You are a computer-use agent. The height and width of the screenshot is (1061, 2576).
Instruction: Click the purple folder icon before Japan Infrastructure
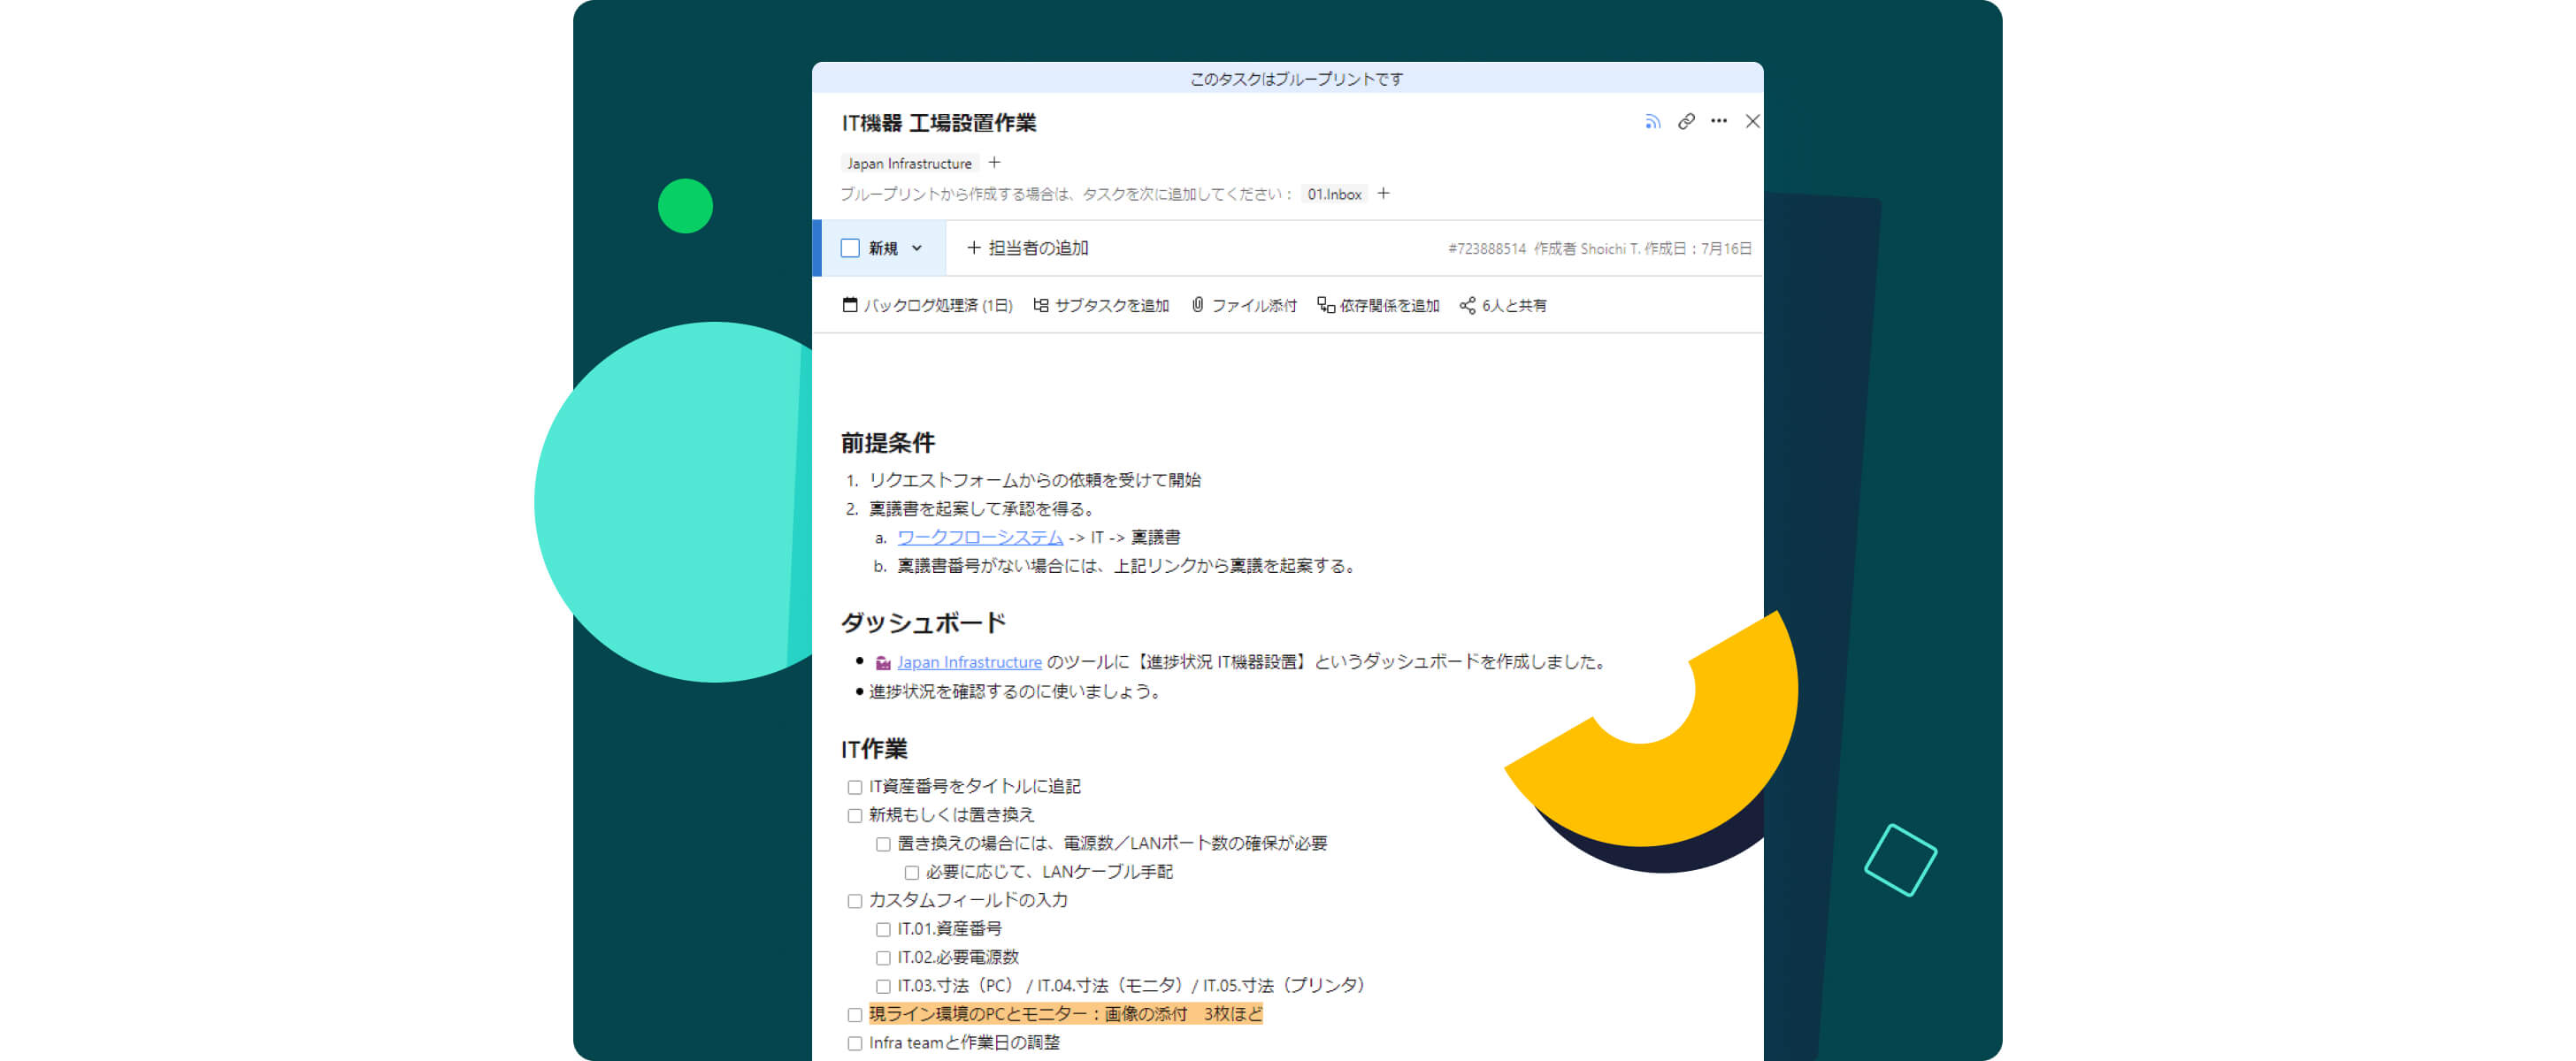pos(883,662)
